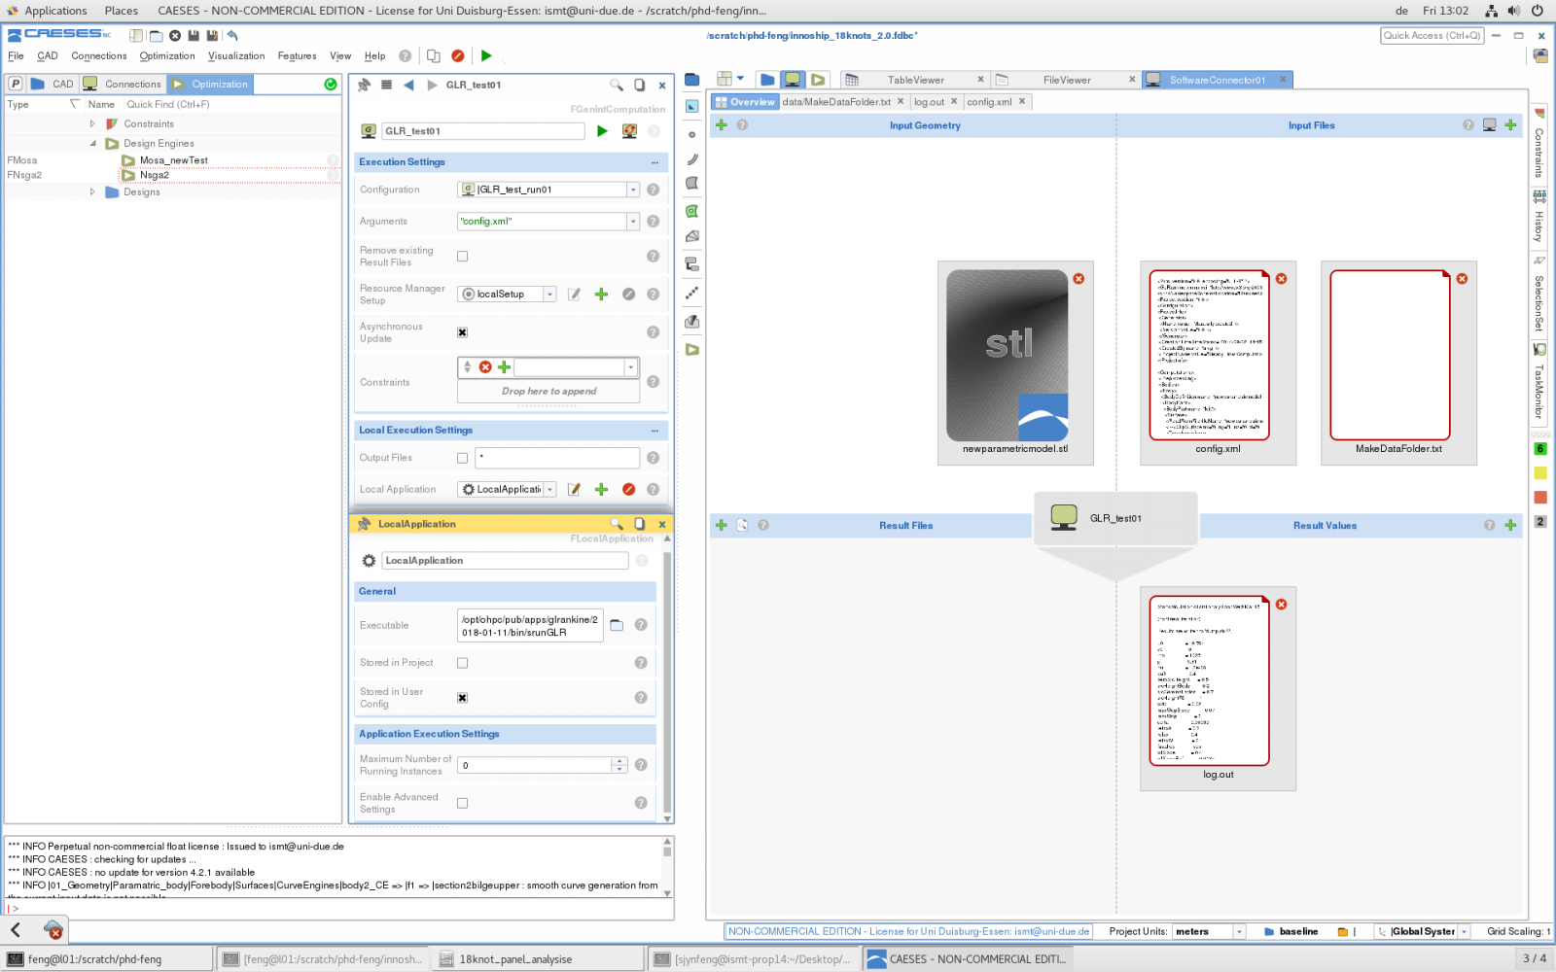Browse for executable with folder icon

coord(617,625)
